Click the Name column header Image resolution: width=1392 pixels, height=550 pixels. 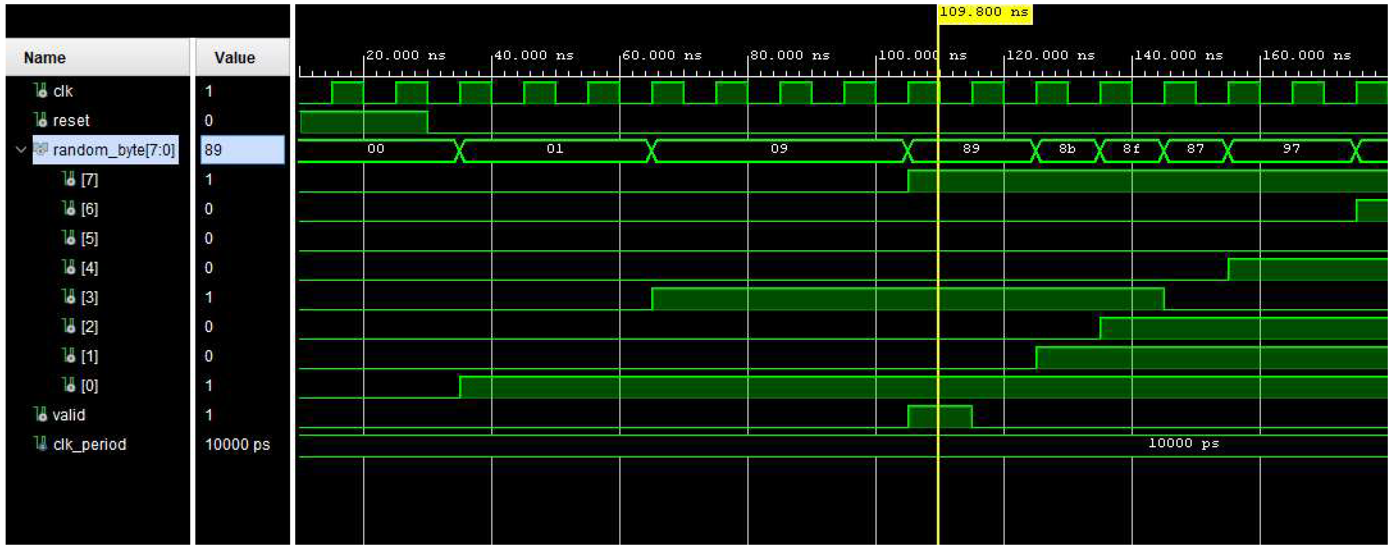coord(45,57)
